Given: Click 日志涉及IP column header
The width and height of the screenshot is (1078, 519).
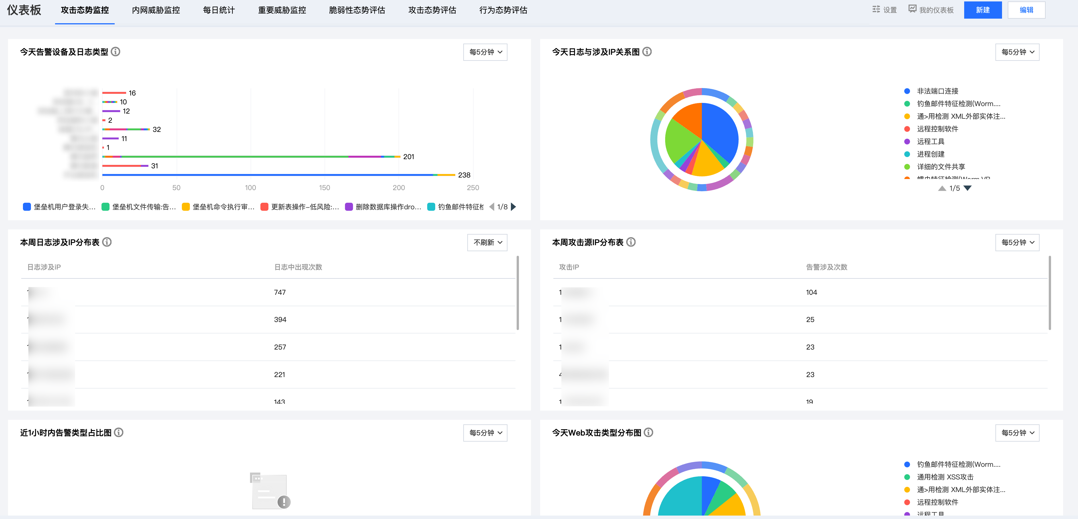Looking at the screenshot, I should coord(44,267).
